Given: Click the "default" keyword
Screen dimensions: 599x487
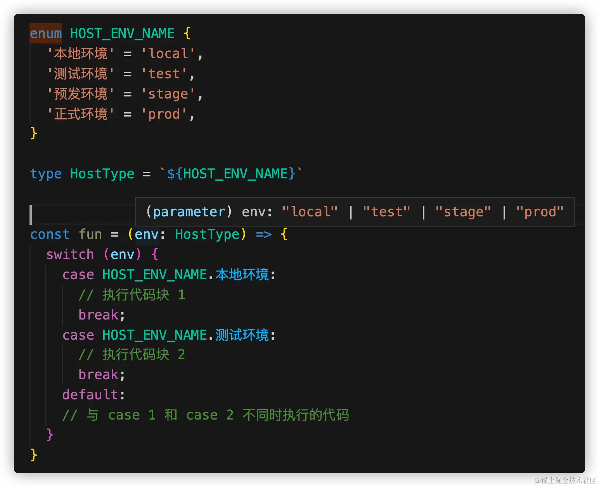Looking at the screenshot, I should [x=90, y=395].
